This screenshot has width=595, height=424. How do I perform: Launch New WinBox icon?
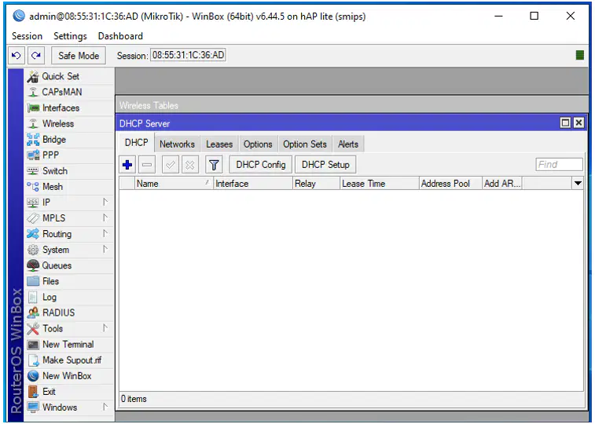(33, 376)
